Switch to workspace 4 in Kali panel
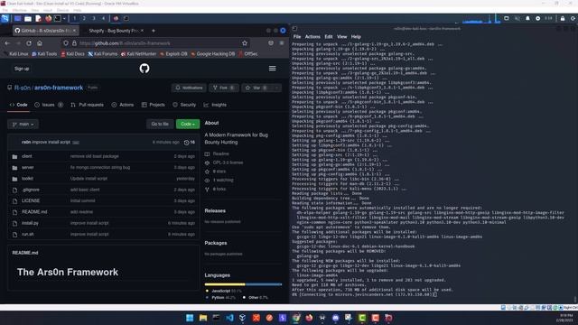This screenshot has height=325, width=578. point(103,18)
